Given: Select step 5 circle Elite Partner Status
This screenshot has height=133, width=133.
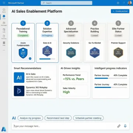Looking at the screenshot, I should coord(118,23).
